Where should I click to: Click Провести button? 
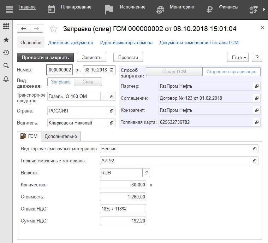(x=128, y=58)
